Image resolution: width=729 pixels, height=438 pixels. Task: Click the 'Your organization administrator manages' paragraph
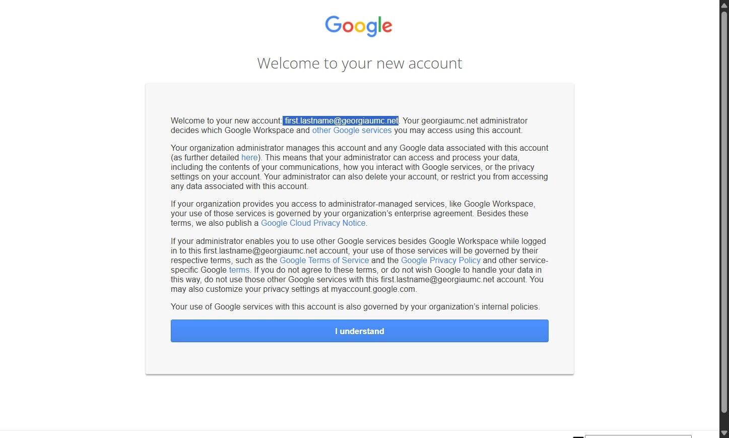click(x=359, y=167)
